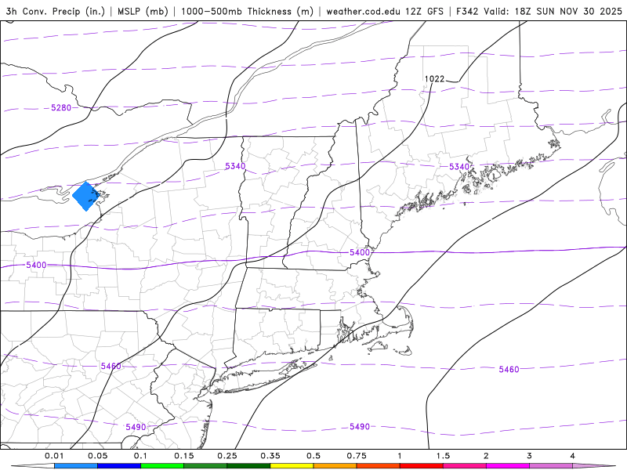The height and width of the screenshot is (470, 627).
Task: Click the 'weather.cod.edu 12Z GFS' title text
Action: tap(385, 11)
